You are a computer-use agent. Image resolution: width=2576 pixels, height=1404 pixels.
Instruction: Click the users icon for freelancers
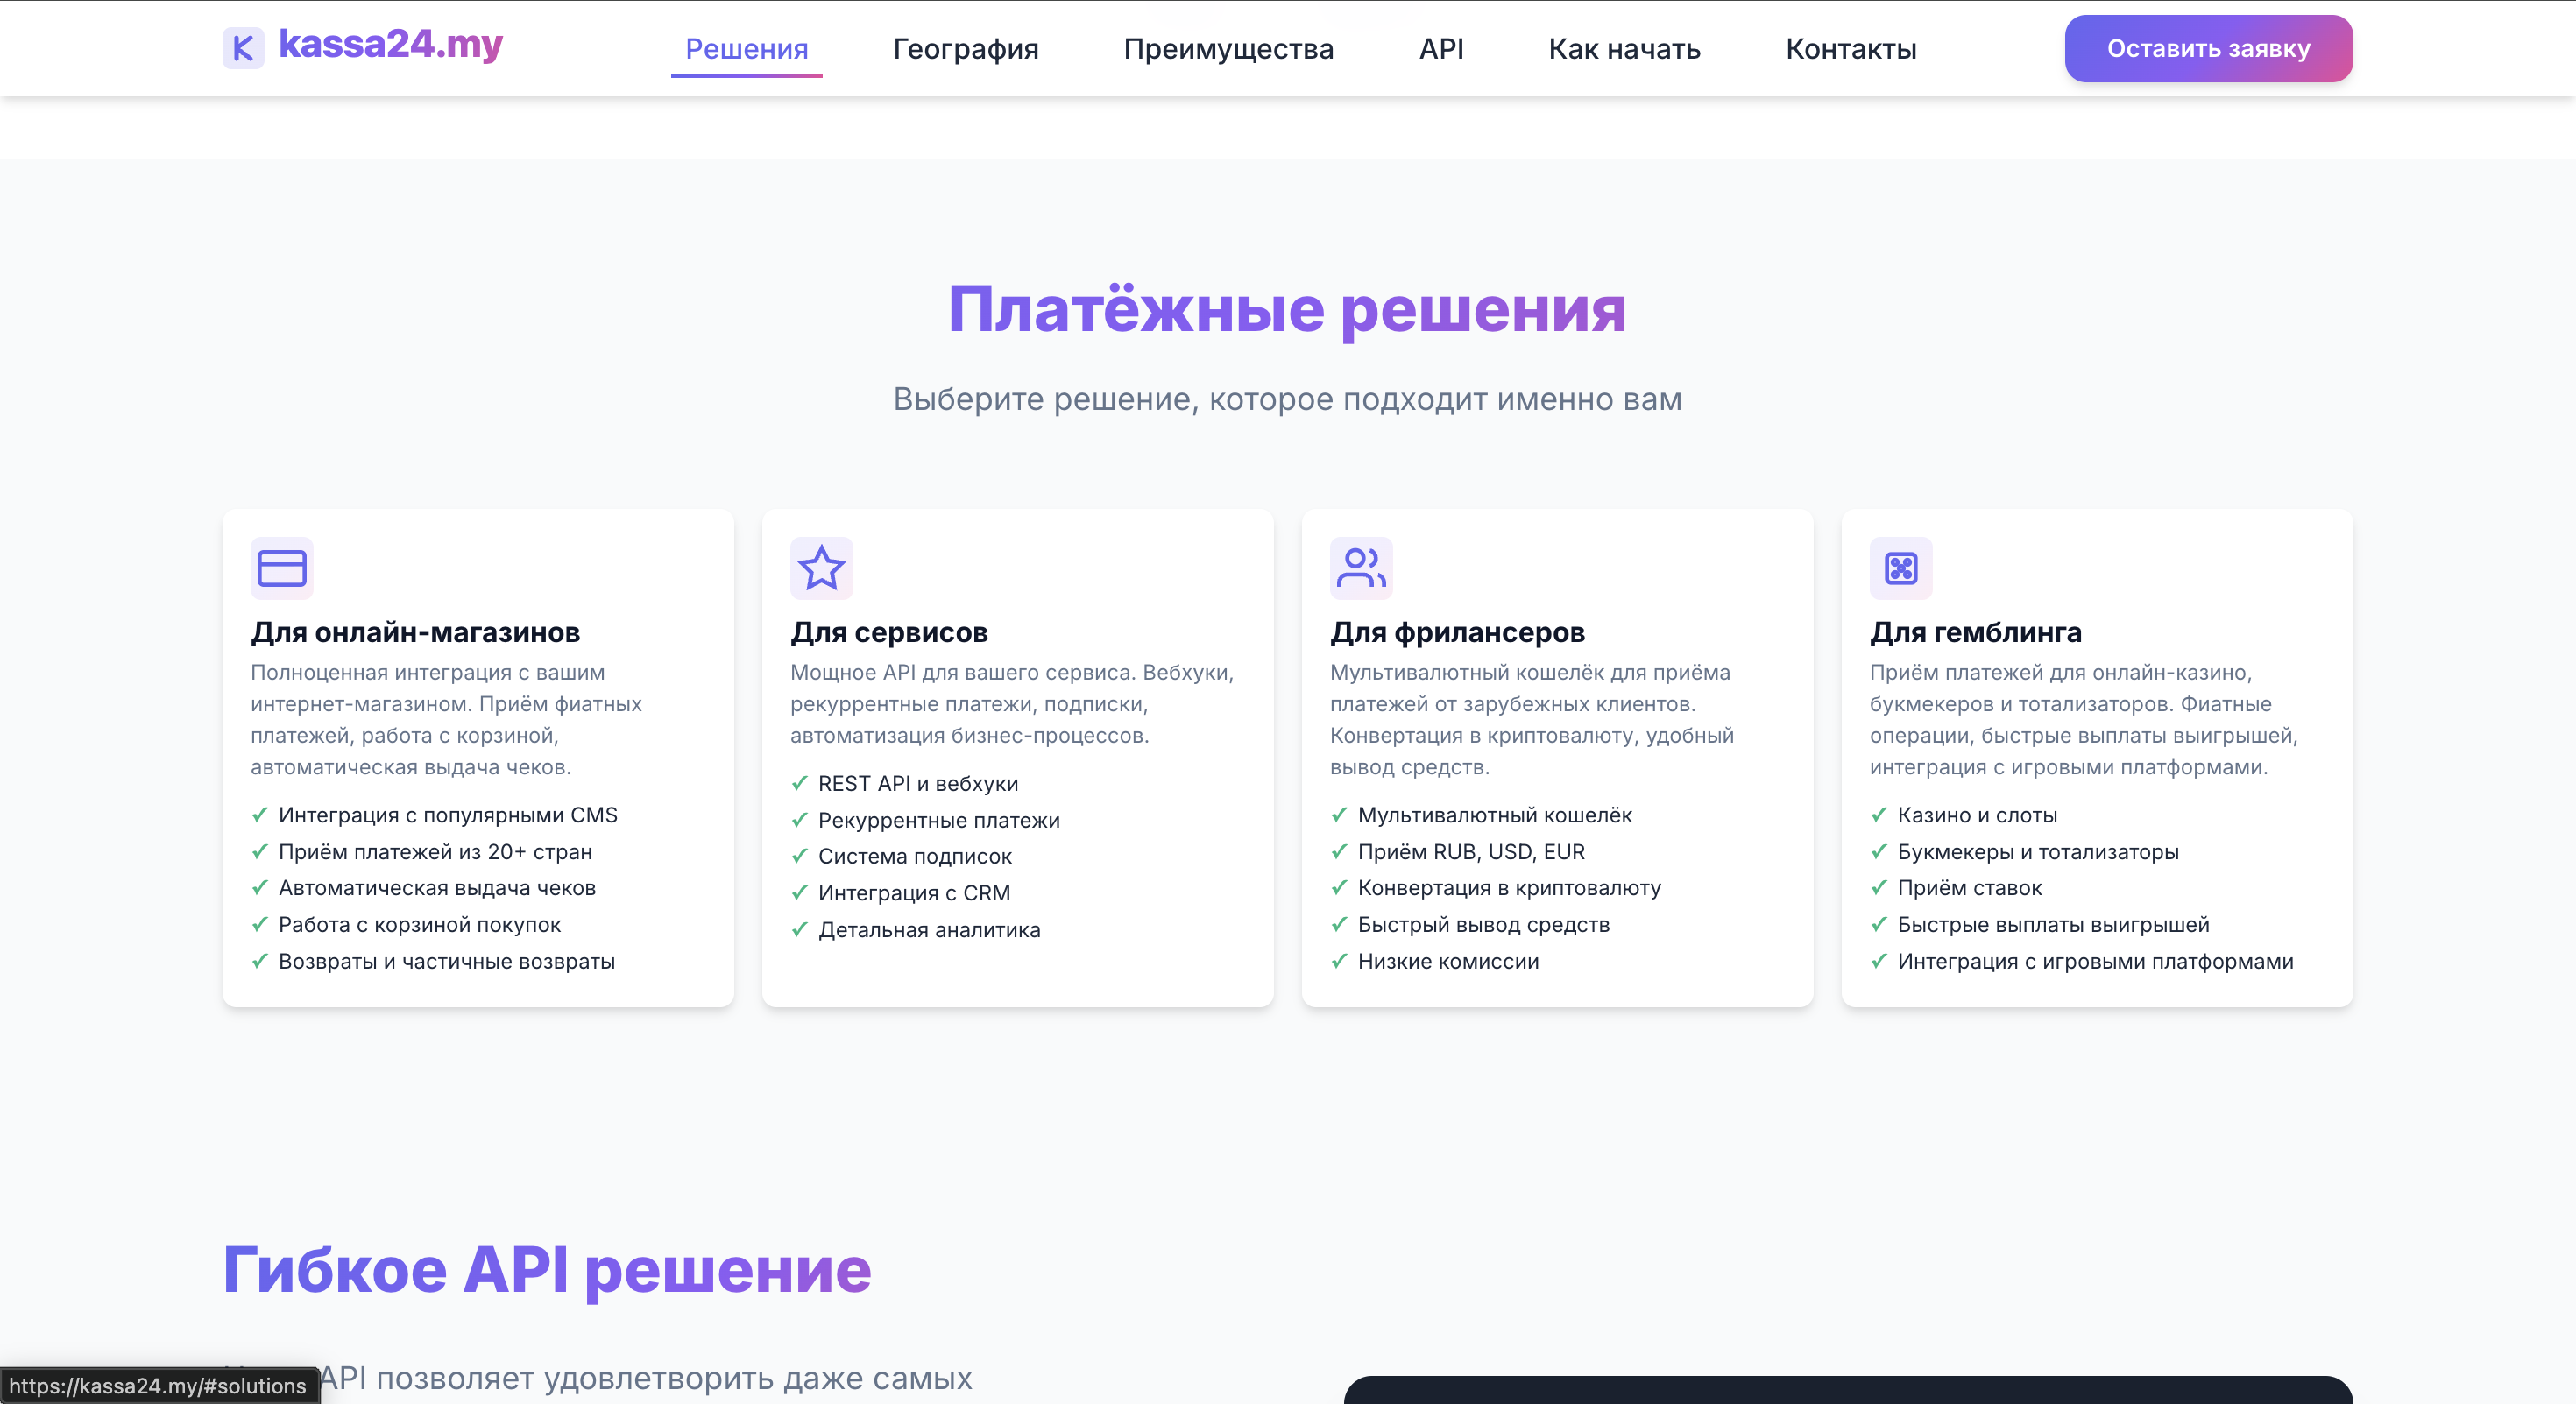[x=1360, y=568]
